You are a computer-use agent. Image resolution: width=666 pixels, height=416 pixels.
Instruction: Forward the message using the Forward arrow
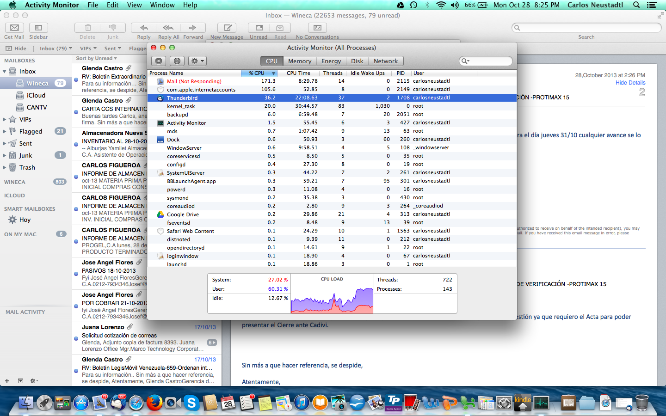tap(193, 28)
